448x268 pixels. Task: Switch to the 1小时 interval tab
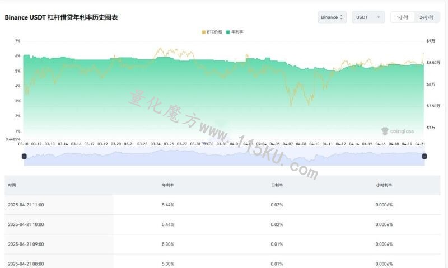[402, 17]
